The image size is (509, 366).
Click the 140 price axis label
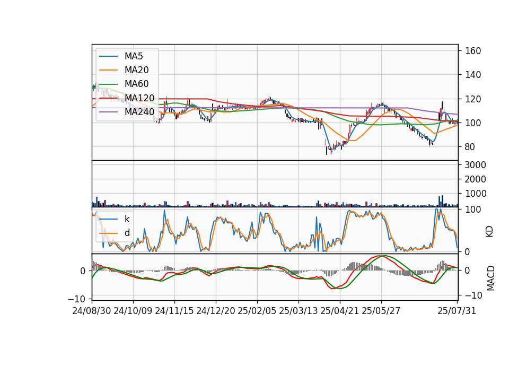(x=473, y=75)
